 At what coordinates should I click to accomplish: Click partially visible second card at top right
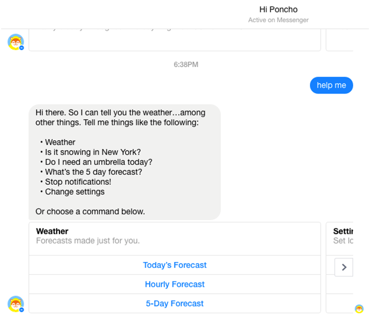click(339, 39)
